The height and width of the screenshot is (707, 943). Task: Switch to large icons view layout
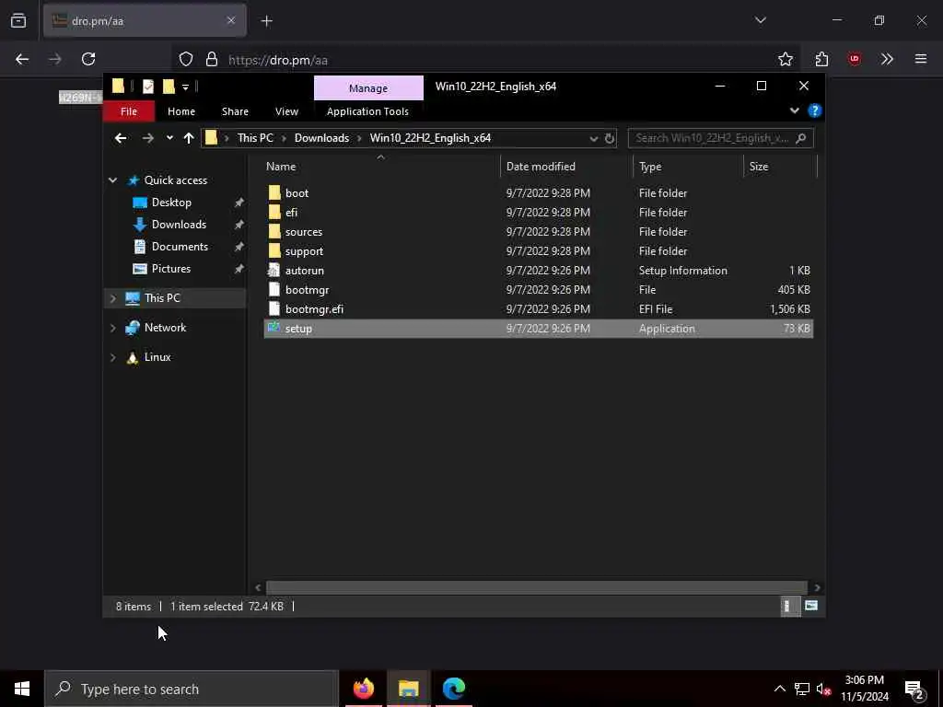click(x=811, y=606)
